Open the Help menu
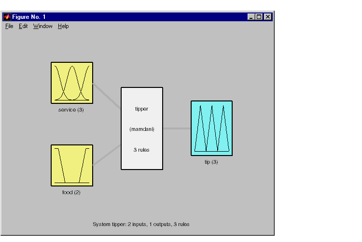Image resolution: width=362 pixels, height=242 pixels. [x=63, y=26]
